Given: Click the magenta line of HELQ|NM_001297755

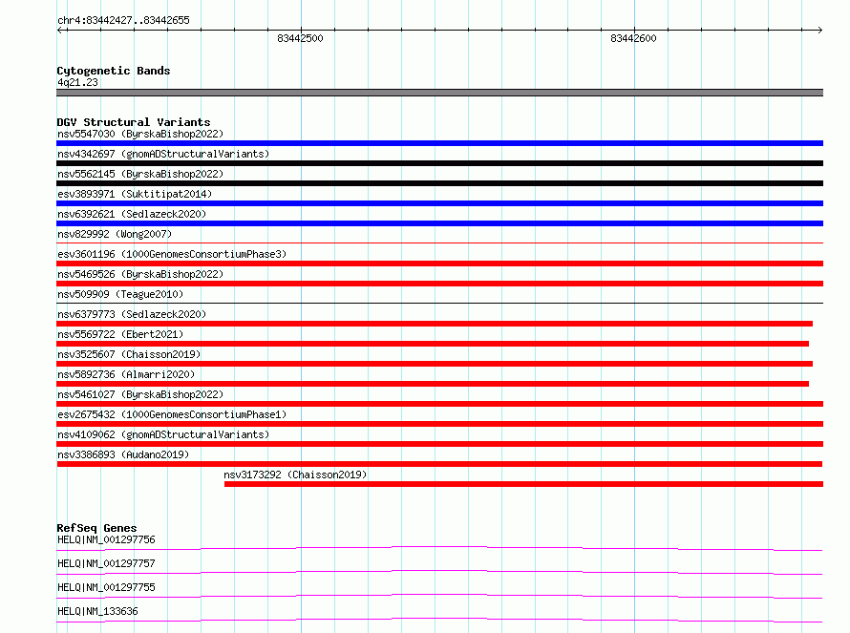Looking at the screenshot, I should [x=439, y=596].
